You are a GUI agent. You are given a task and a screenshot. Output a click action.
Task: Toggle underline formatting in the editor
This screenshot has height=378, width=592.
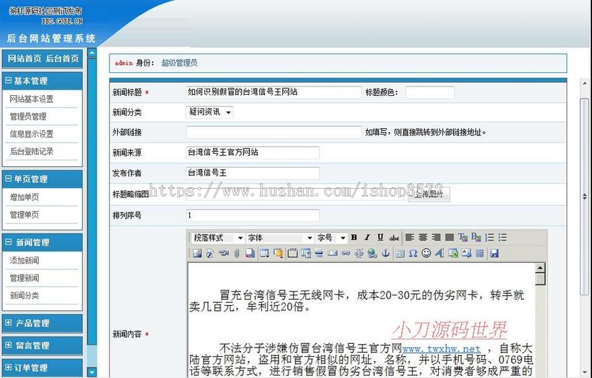380,237
